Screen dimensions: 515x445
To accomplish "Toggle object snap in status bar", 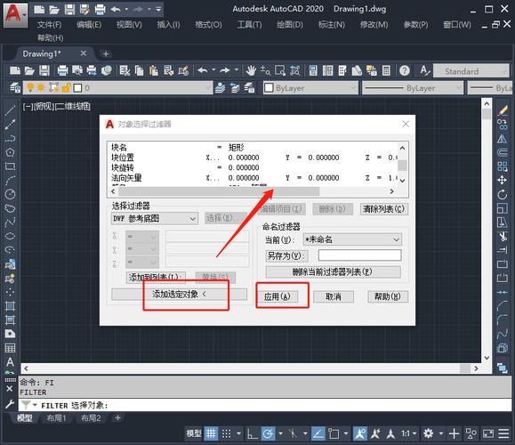I will pos(334,433).
